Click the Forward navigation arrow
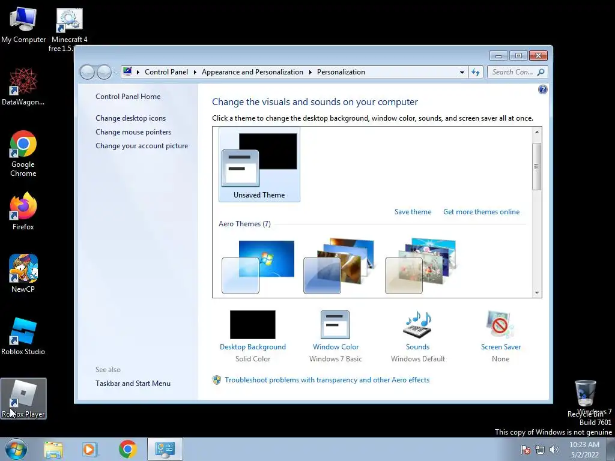 click(x=104, y=72)
